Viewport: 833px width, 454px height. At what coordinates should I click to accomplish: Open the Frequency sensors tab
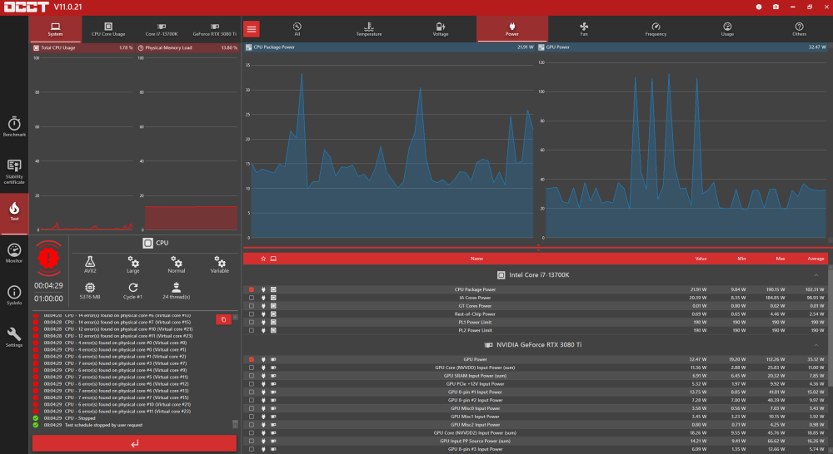click(x=656, y=29)
